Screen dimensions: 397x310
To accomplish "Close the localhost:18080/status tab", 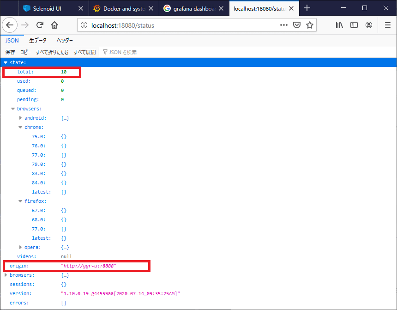I will click(291, 8).
